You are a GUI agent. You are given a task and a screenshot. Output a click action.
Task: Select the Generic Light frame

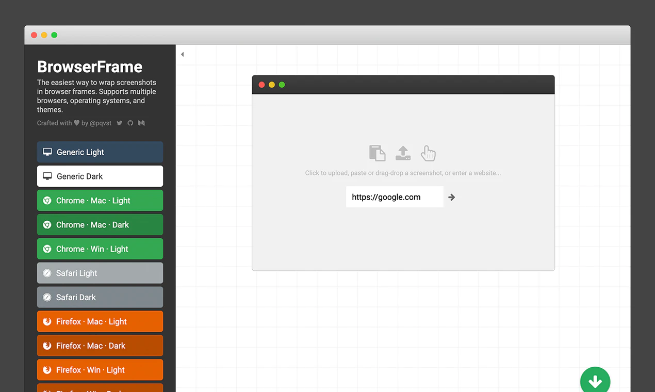(100, 152)
